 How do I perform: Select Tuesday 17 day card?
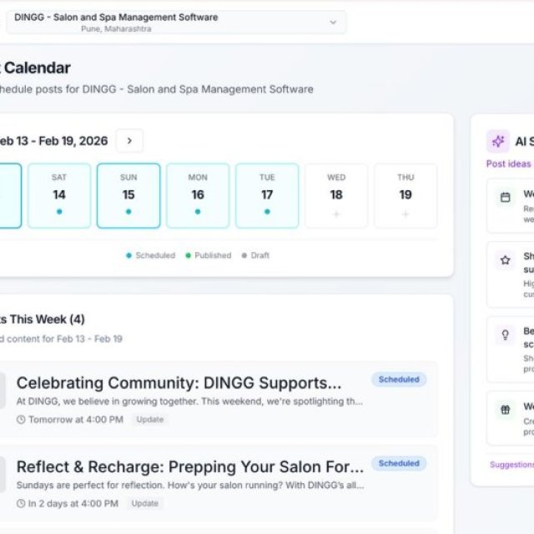click(x=267, y=196)
